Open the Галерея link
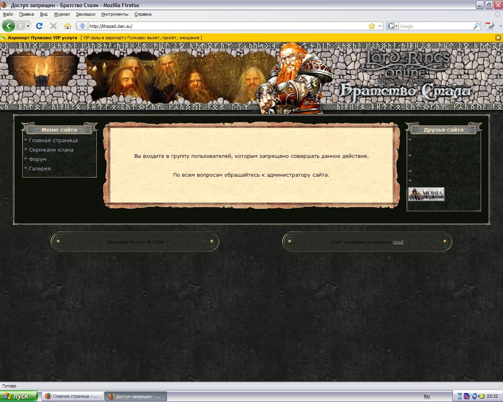The image size is (503, 402). (40, 168)
